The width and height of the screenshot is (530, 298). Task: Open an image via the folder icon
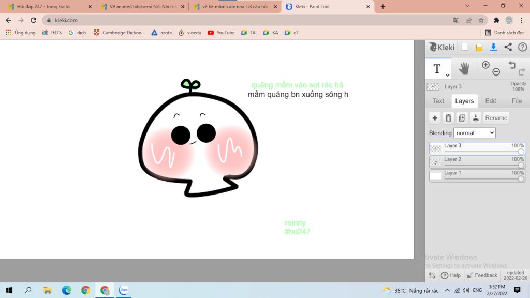tap(479, 47)
